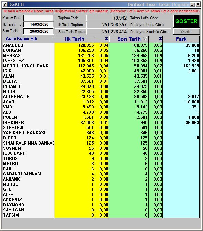Select the STRATEJI row
The width and height of the screenshot is (203, 231).
click(x=101, y=128)
